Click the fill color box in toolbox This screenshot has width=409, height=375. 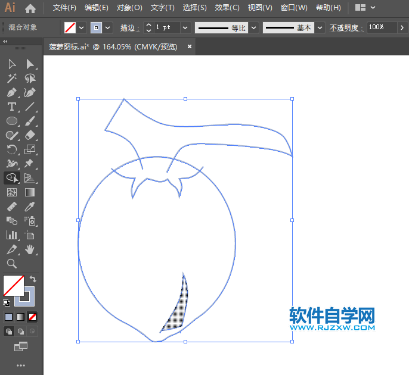tap(14, 286)
